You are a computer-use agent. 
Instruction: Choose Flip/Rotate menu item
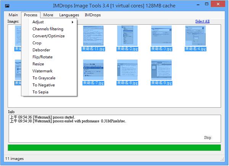[x=49, y=57]
